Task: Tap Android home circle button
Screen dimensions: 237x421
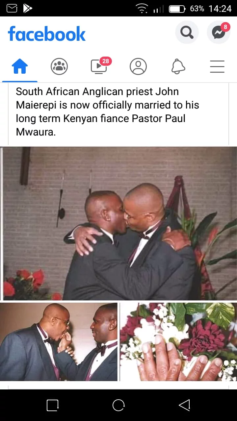Action: [x=118, y=405]
